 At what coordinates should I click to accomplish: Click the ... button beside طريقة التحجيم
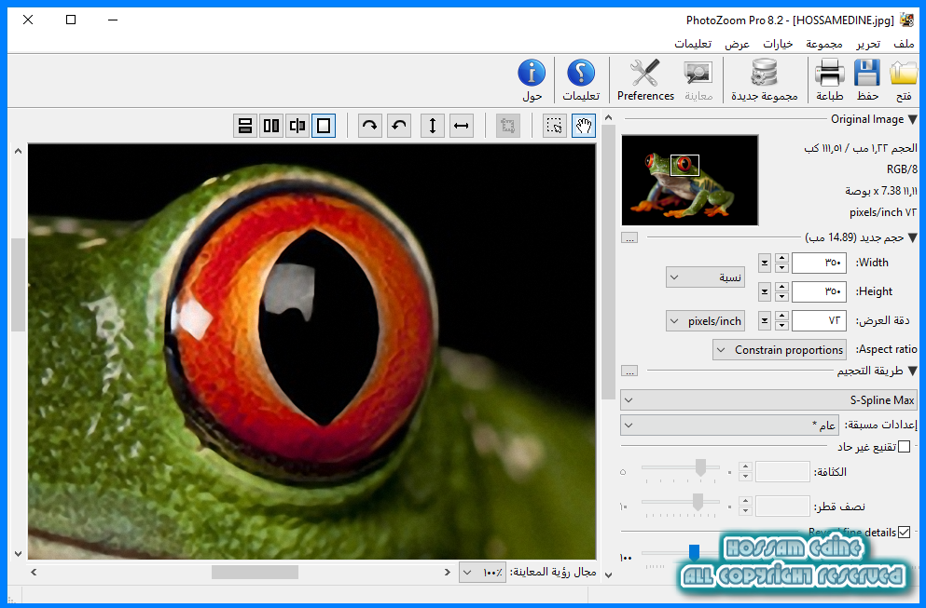pos(629,371)
